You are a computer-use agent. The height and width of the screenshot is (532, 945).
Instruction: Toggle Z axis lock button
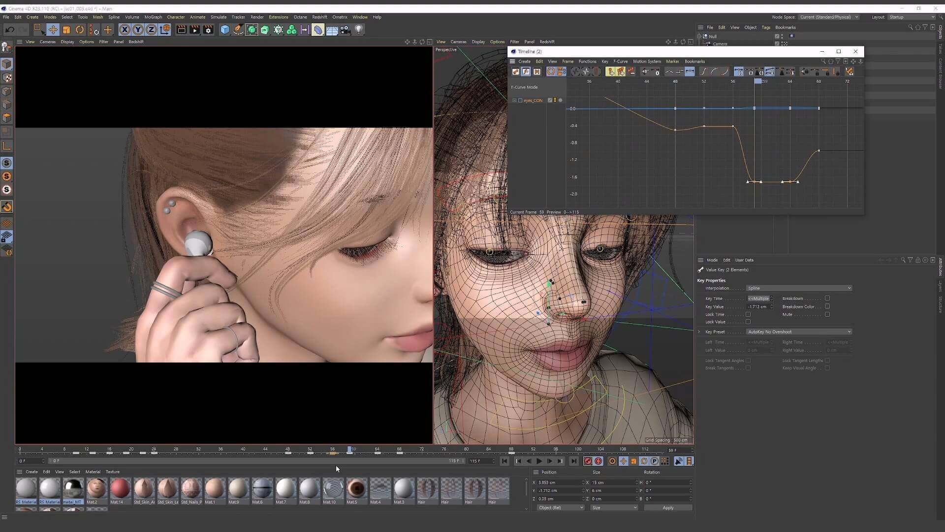pyautogui.click(x=151, y=30)
